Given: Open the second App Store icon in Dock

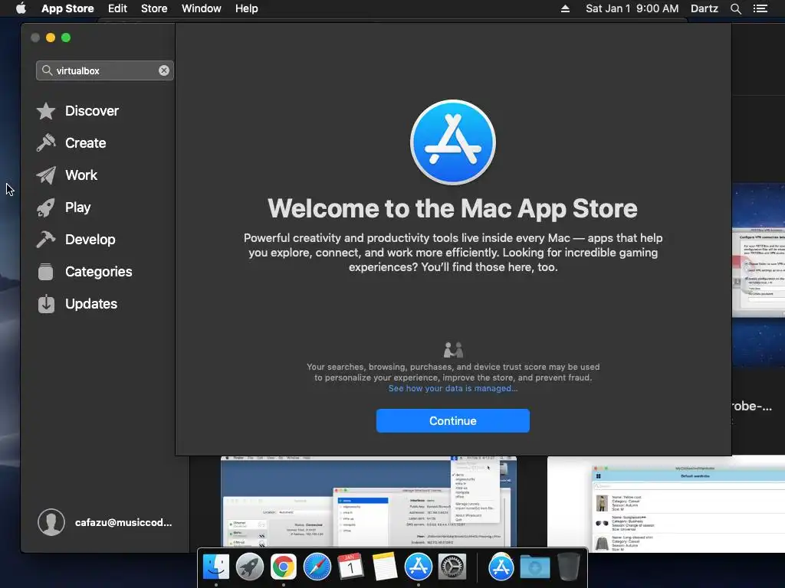Looking at the screenshot, I should pos(501,567).
